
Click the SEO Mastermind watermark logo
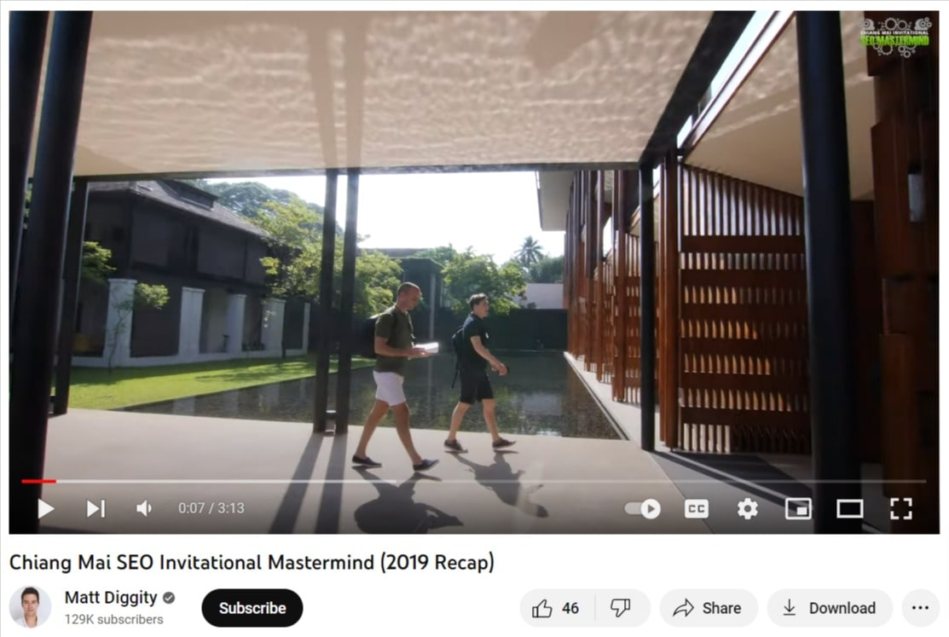894,37
